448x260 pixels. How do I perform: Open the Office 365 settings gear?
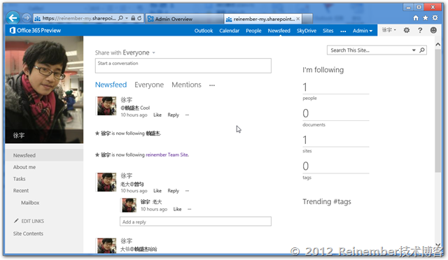[x=407, y=30]
